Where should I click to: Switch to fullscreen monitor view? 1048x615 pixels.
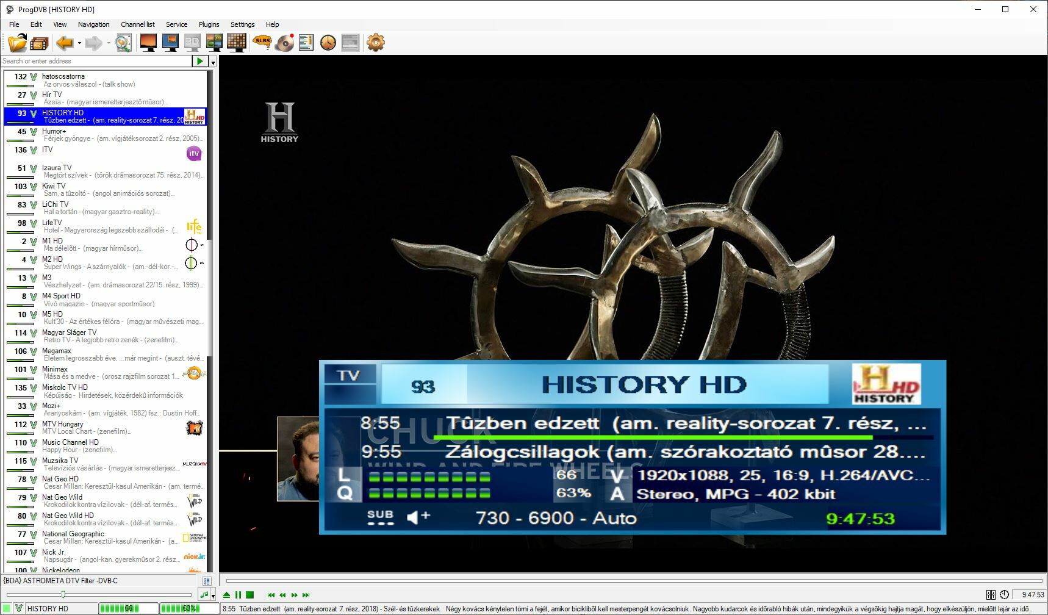click(x=148, y=43)
